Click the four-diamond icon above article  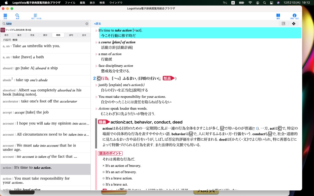tap(294, 24)
